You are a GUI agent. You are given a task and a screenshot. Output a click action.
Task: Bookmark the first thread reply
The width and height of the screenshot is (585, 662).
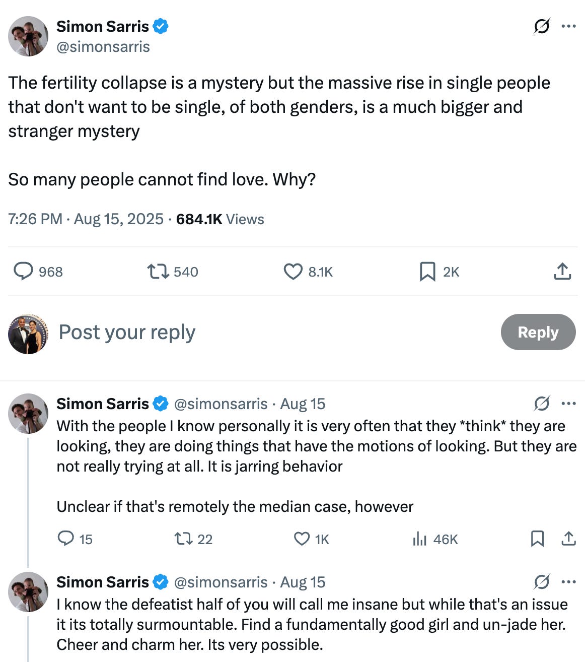(537, 539)
